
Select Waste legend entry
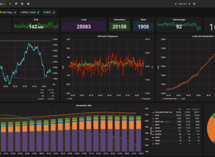pyautogui.click(x=157, y=141)
